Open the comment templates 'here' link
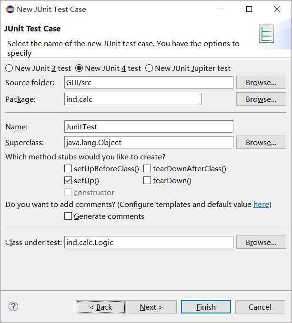The height and width of the screenshot is (323, 292). pyautogui.click(x=261, y=204)
